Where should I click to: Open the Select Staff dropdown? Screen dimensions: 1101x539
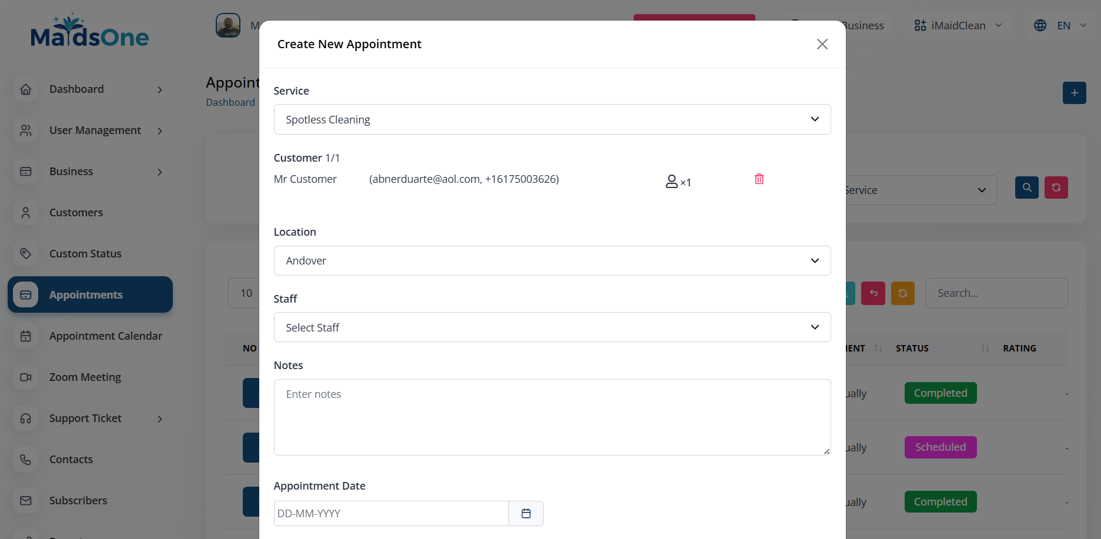(x=552, y=327)
